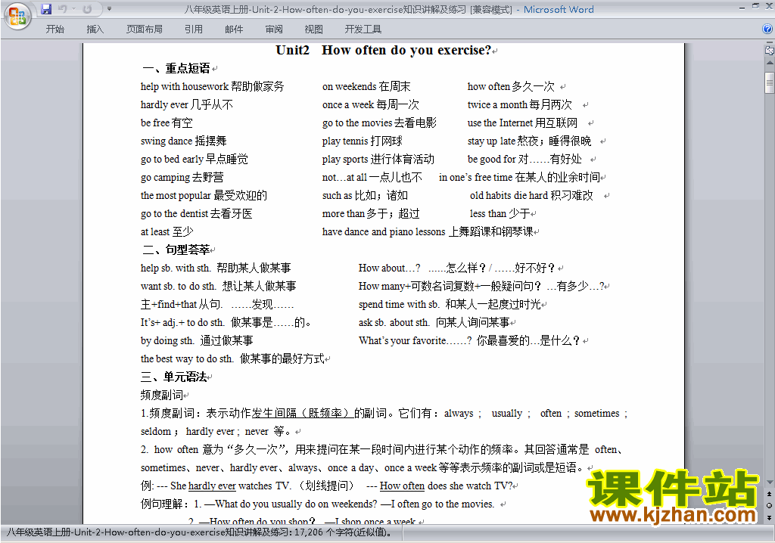Image resolution: width=775 pixels, height=543 pixels.
Task: Click the phrase "use the Internet 用互联网"
Action: pyautogui.click(x=522, y=123)
